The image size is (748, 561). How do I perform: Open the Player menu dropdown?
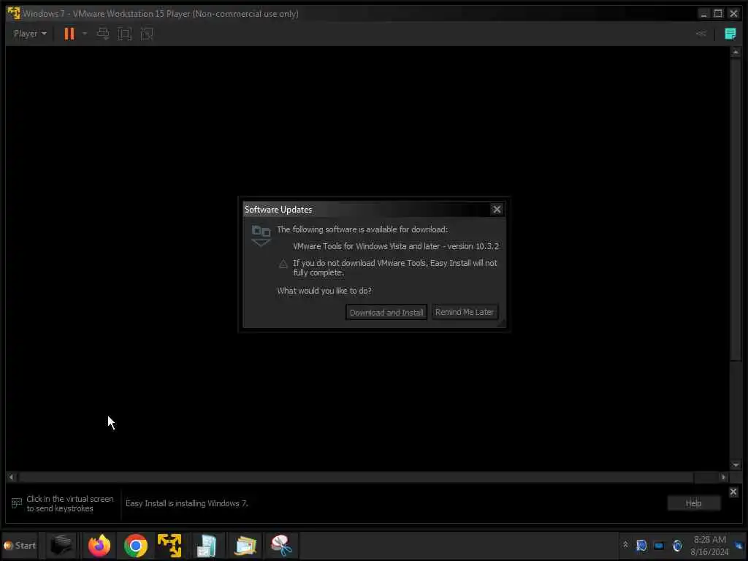30,34
